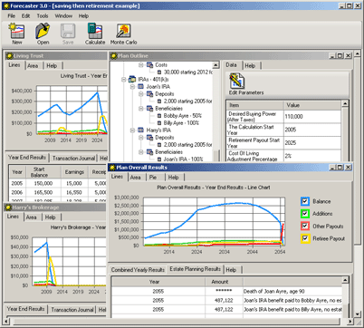Click the Earnings column header in Living Trust
Screen dimensions: 364x328
point(74,172)
